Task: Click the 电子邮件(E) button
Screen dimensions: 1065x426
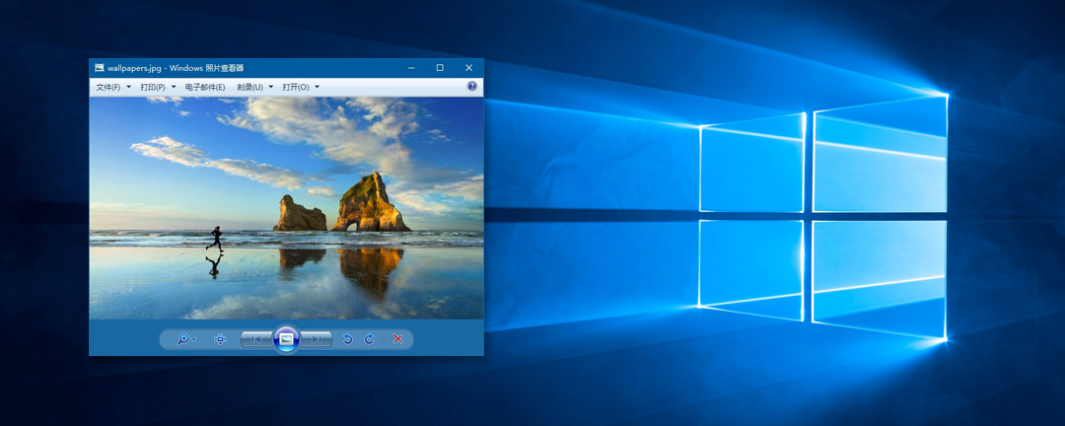Action: point(204,87)
